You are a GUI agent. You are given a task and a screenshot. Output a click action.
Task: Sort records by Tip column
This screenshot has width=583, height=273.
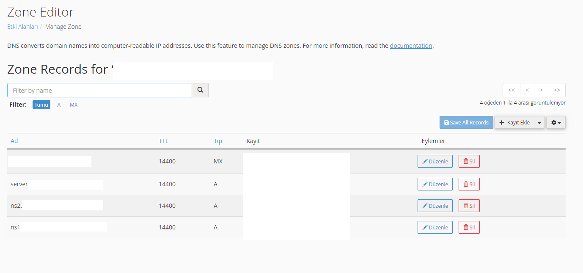click(218, 141)
